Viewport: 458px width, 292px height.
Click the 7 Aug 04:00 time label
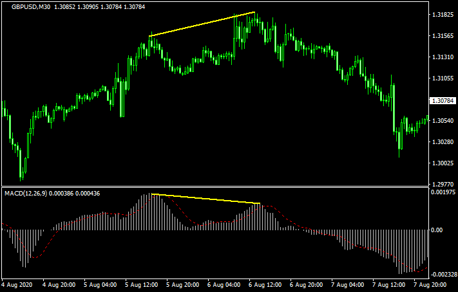coord(347,284)
